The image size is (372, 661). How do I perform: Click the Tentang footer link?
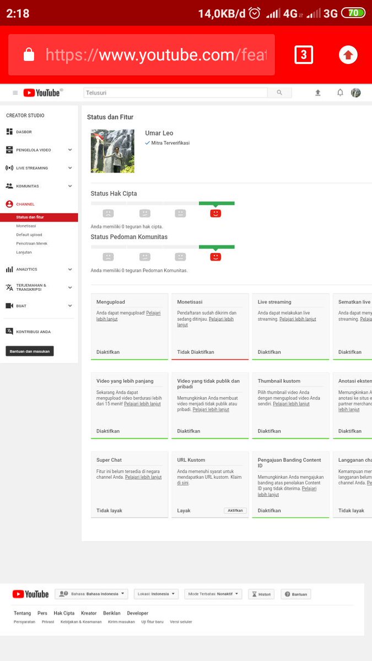point(22,613)
